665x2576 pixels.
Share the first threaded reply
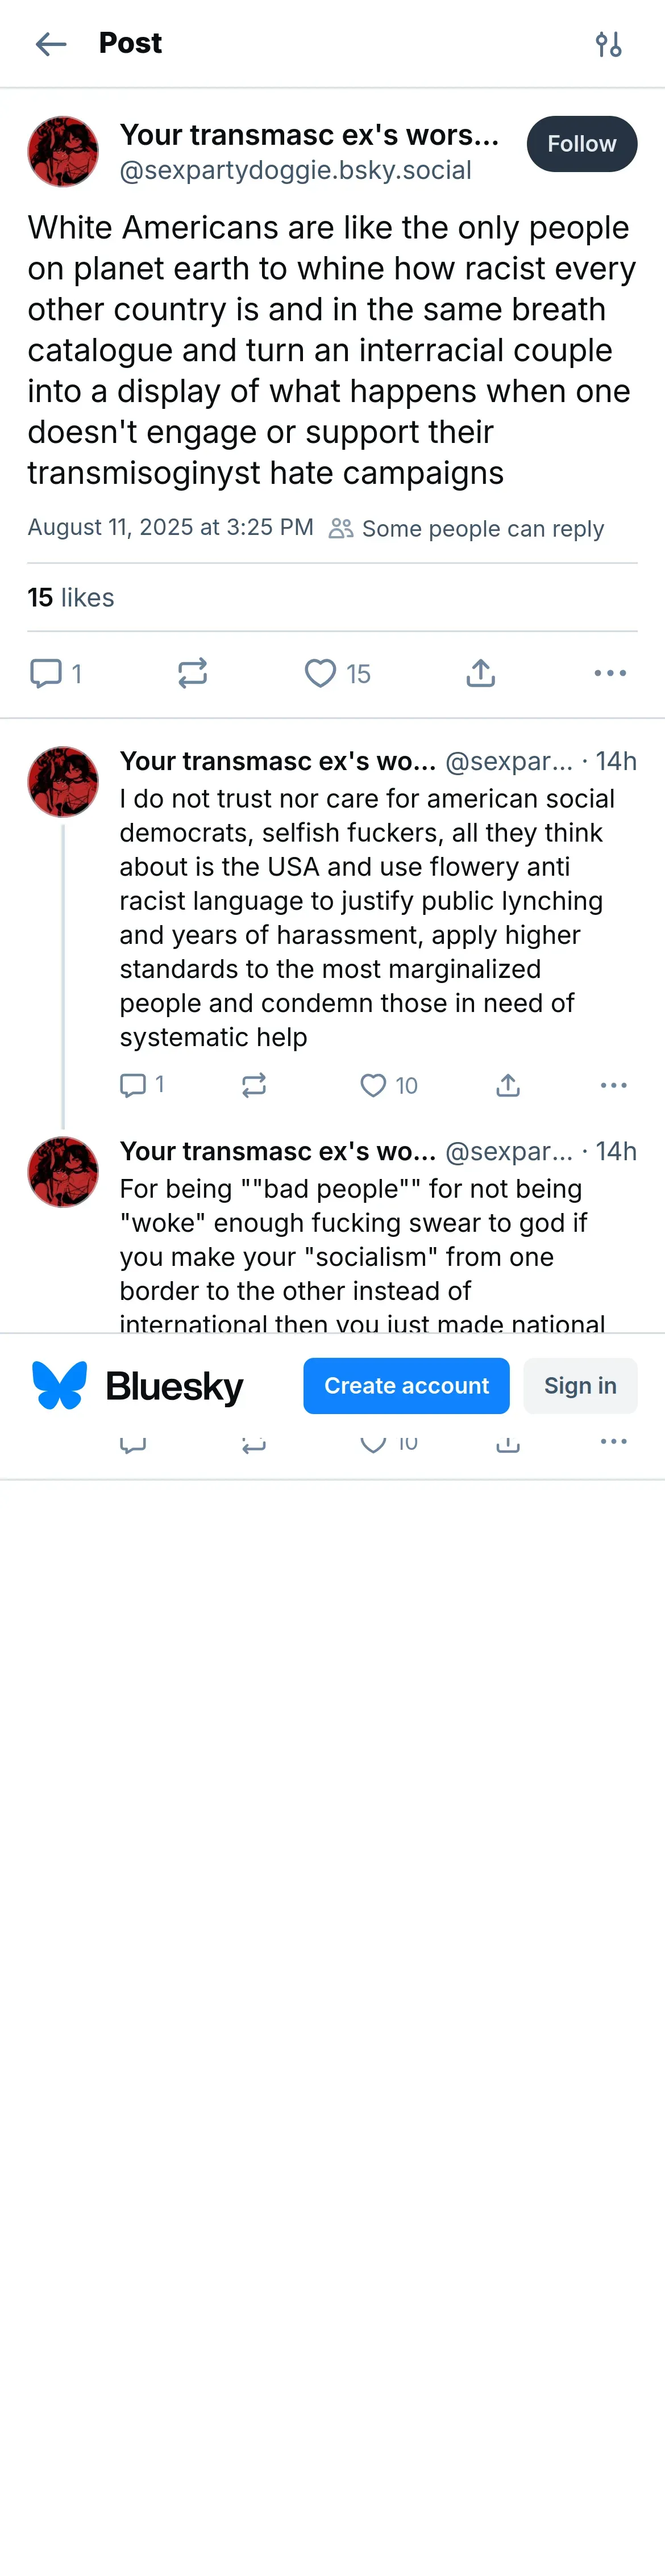508,1085
